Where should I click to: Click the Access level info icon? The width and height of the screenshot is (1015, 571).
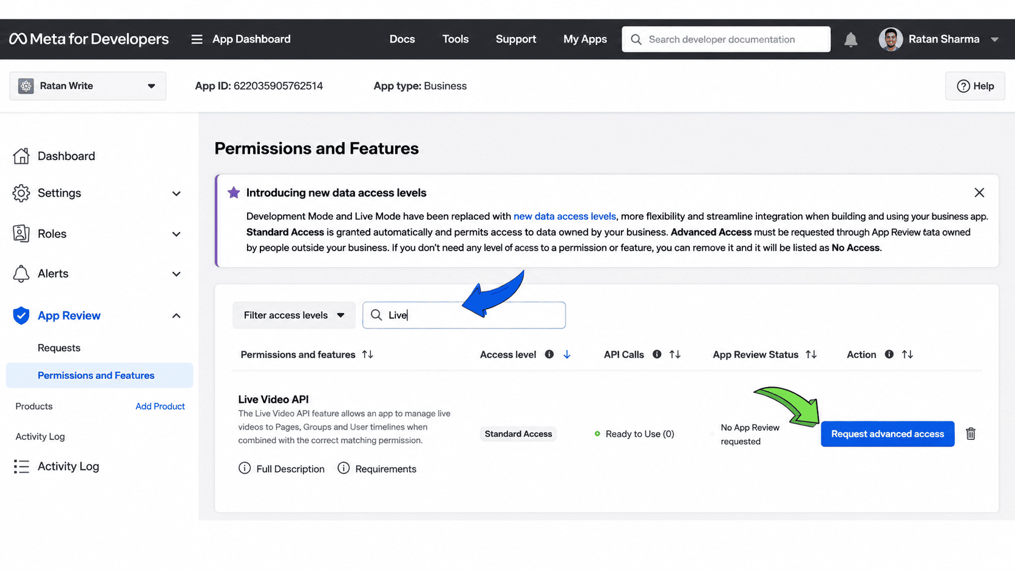549,354
